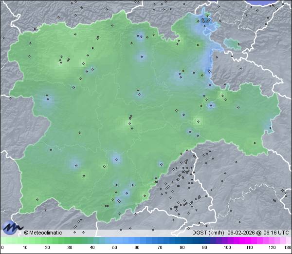Select the station marker in the far-west blue spot
Viewport: 292px width, 254px height.
tap(47, 99)
